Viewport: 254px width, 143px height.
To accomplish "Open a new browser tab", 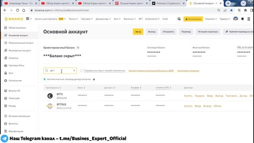I will (228, 3).
